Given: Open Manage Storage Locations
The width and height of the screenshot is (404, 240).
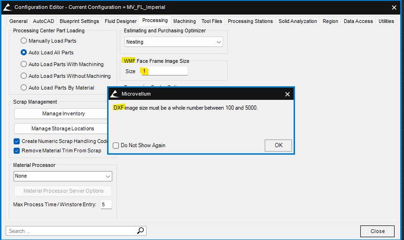Looking at the screenshot, I should (63, 128).
